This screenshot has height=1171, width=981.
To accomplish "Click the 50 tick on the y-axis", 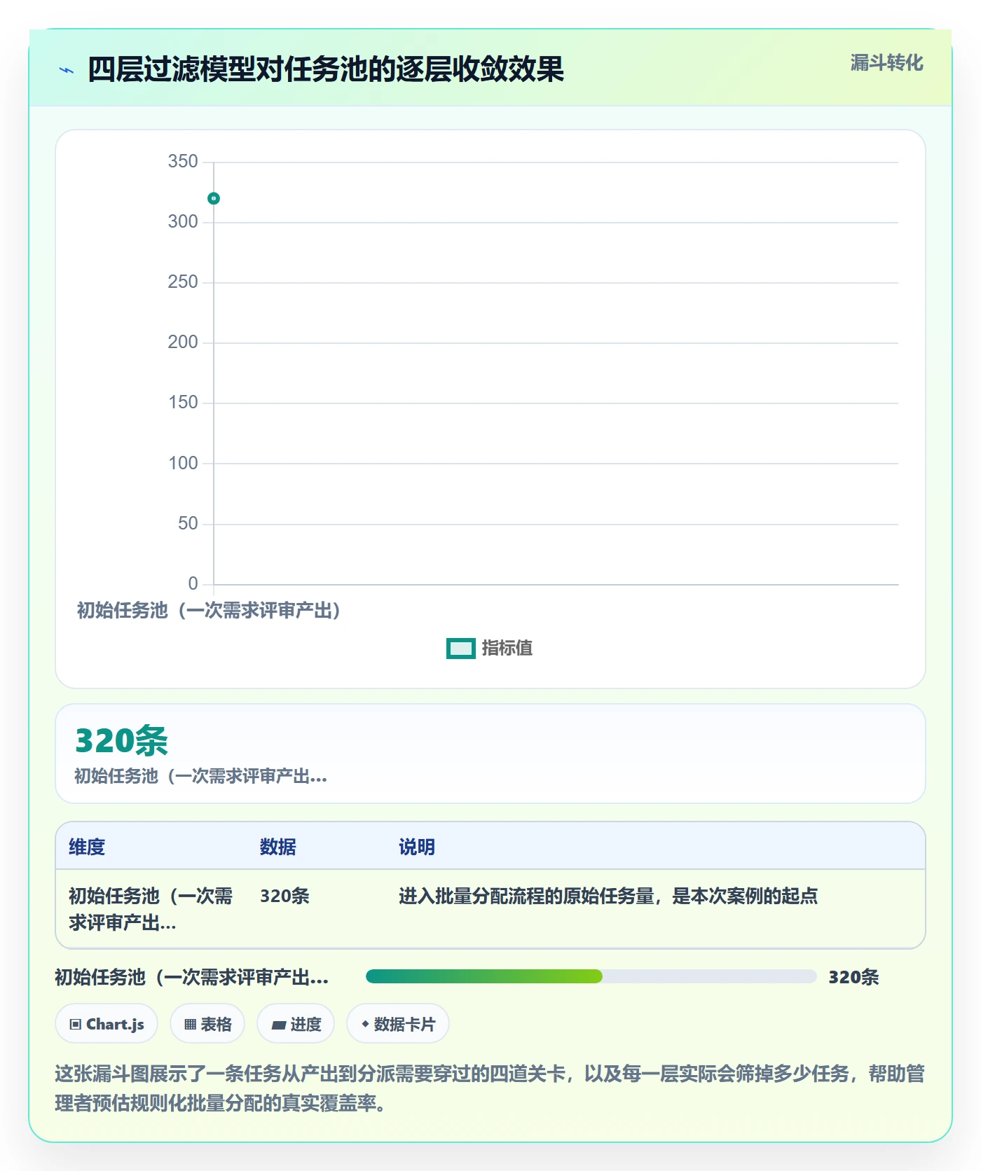I will click(x=188, y=524).
